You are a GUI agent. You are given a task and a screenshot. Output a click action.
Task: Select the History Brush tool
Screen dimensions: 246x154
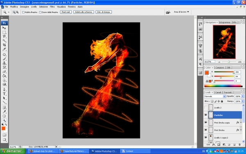4,67
